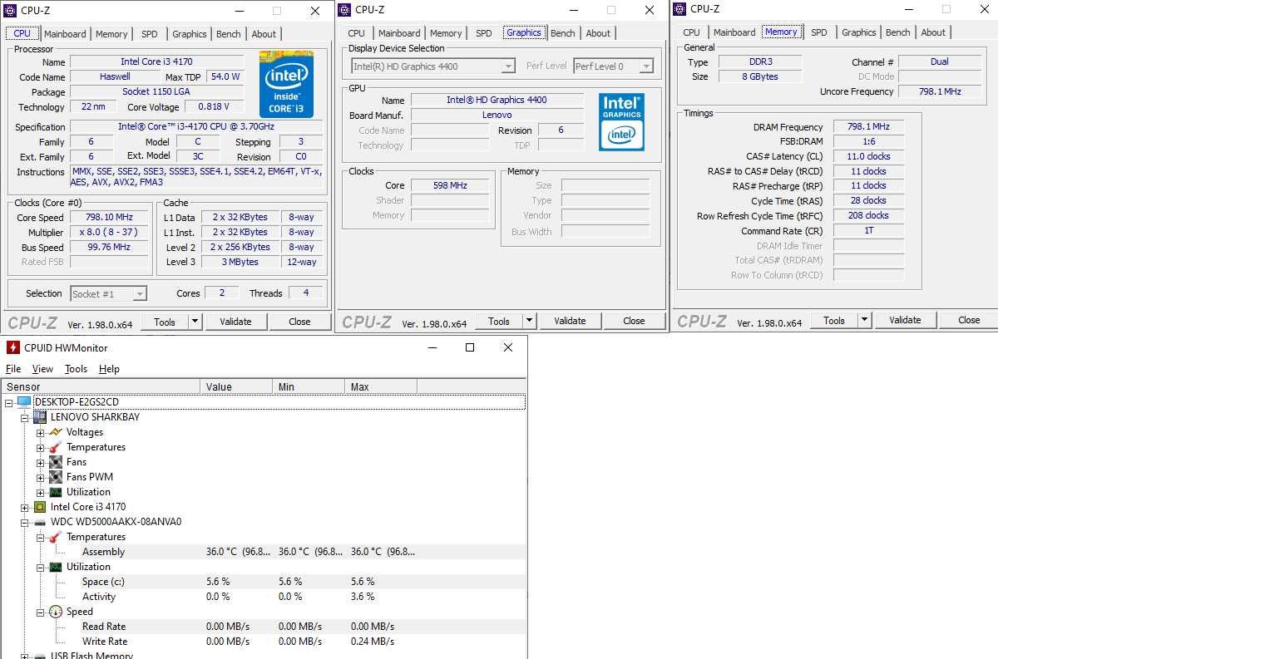
Task: Click Close in the first CPU-Z window
Action: 299,322
